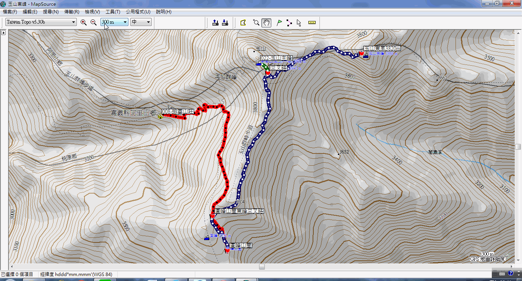The width and height of the screenshot is (522, 281).
Task: Activate the Selection arrow tool
Action: click(x=299, y=23)
